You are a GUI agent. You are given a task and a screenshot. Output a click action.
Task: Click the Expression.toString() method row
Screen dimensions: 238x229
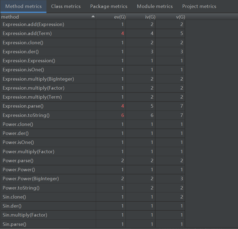(26, 115)
